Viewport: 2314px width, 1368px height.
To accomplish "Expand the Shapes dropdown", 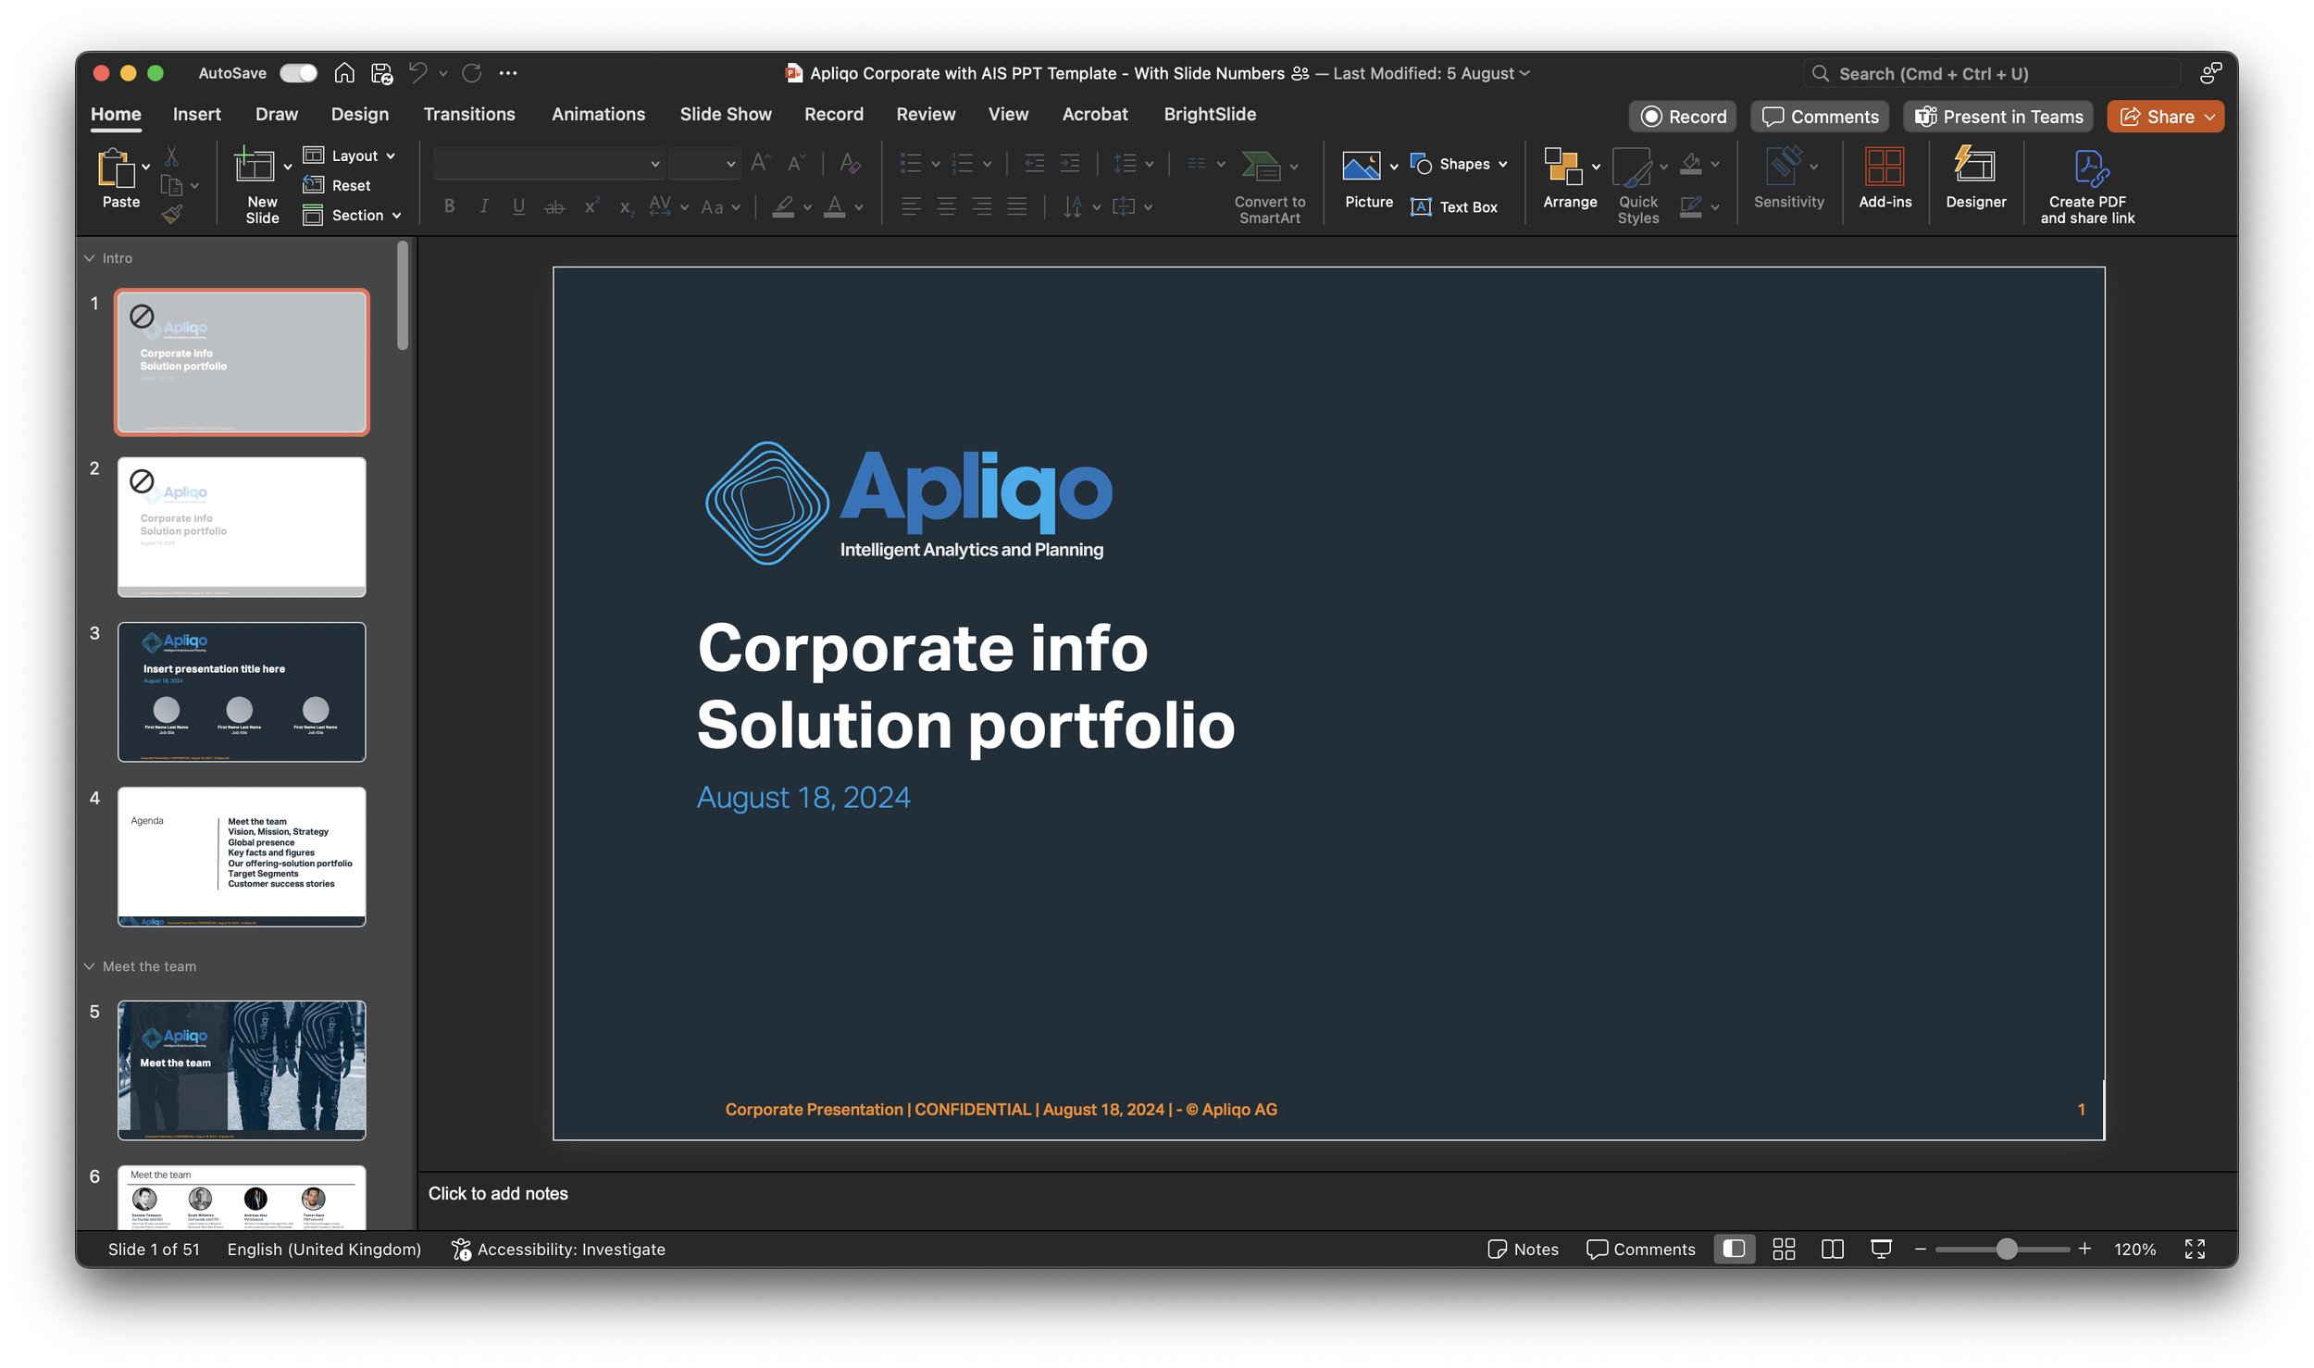I will 1502,164.
